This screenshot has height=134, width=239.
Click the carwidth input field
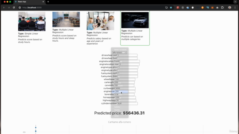point(124,85)
